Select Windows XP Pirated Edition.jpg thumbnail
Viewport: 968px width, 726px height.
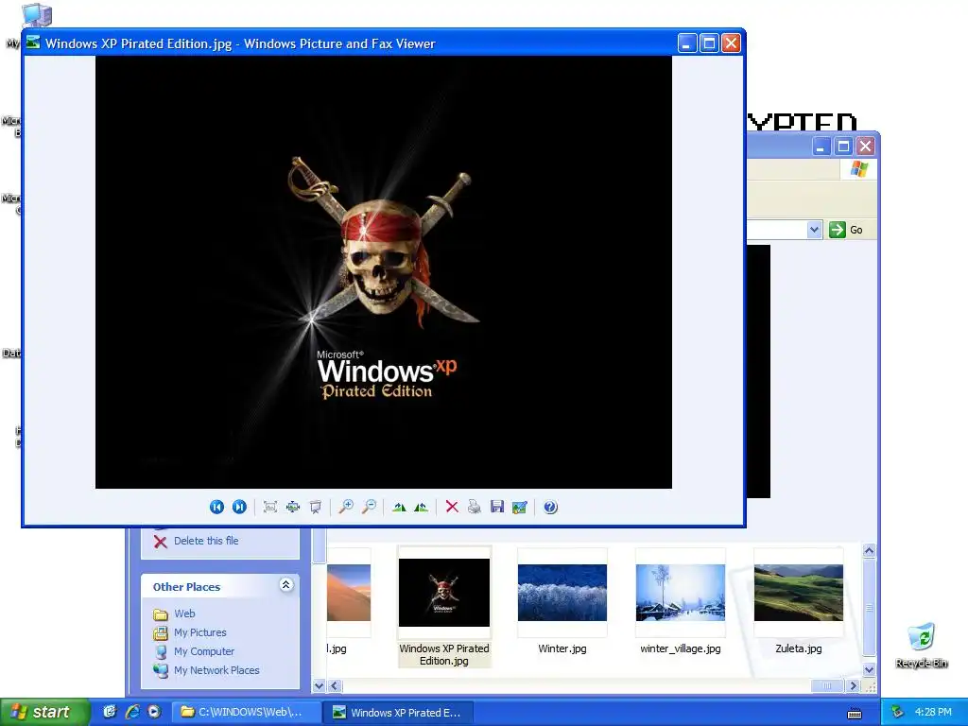click(x=444, y=593)
